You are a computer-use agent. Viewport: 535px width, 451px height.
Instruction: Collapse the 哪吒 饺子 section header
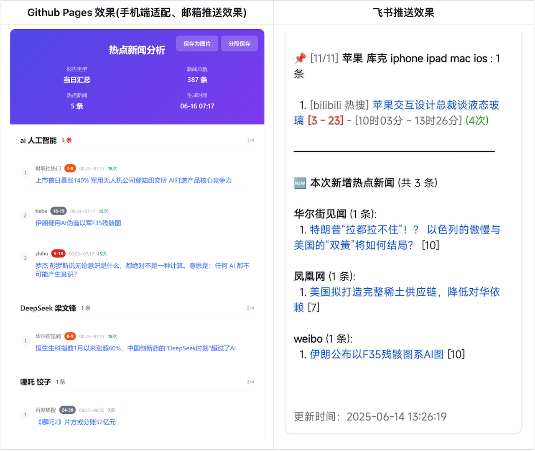[35, 382]
